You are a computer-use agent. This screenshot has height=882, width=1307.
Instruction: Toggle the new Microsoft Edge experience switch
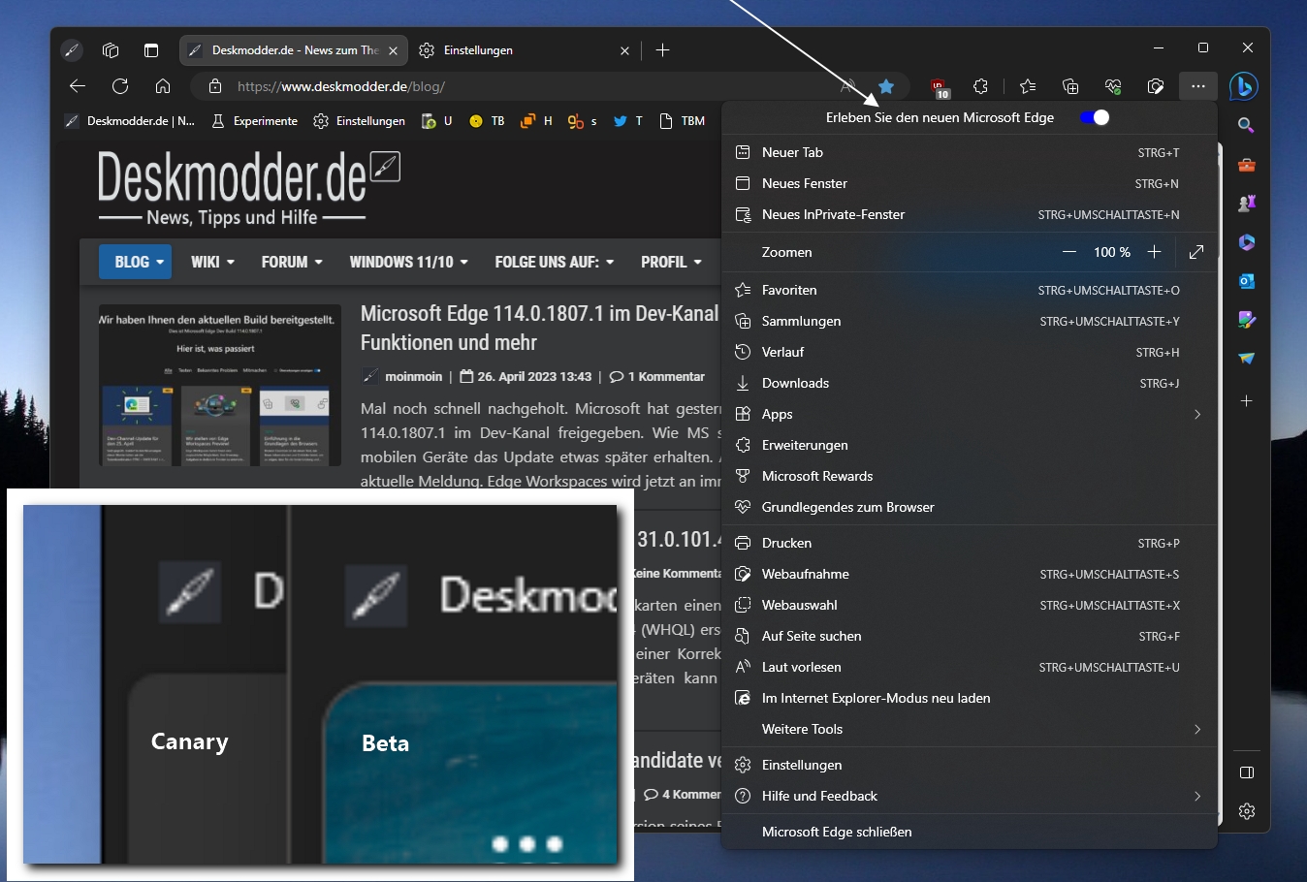pyautogui.click(x=1095, y=117)
